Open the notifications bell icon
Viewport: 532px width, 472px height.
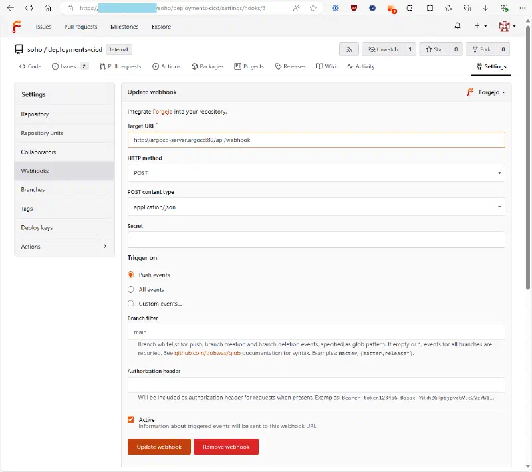click(458, 26)
